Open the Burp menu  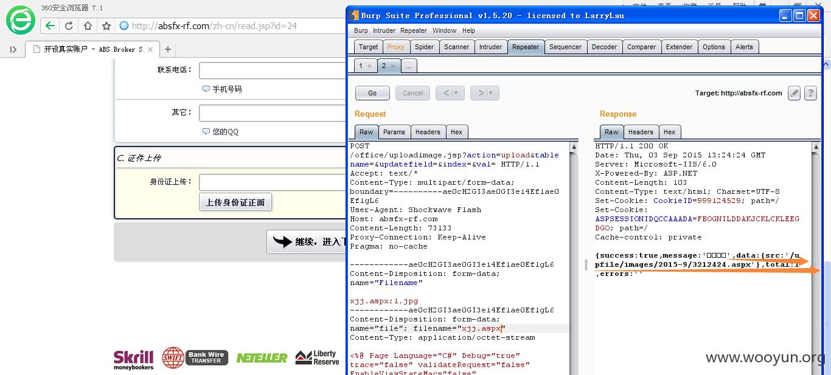point(361,30)
